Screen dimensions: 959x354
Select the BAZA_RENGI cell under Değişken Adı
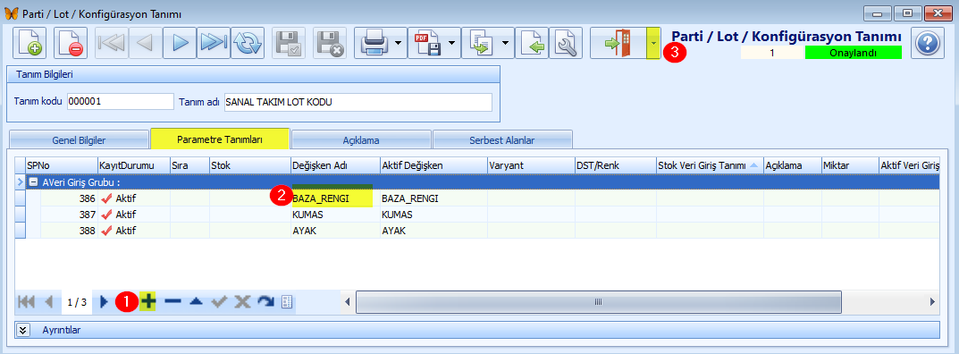tap(334, 198)
